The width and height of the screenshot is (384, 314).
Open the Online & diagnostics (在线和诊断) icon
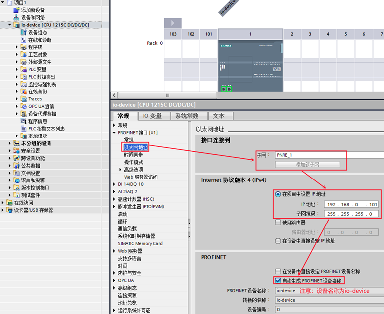[x=24, y=40]
